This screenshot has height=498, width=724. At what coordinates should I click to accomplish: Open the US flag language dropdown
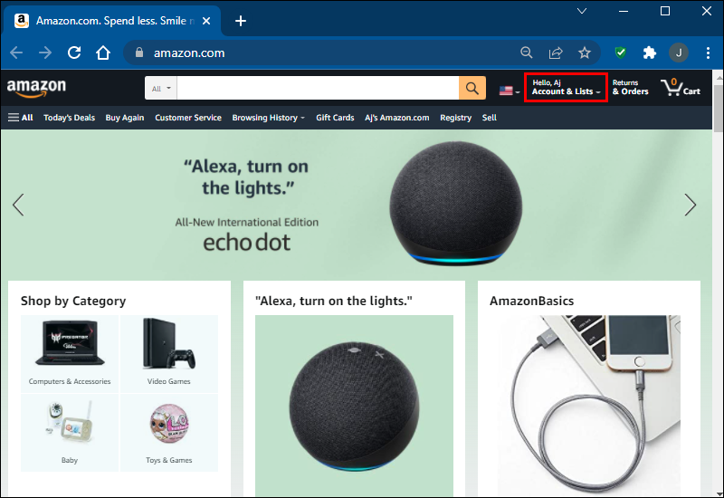510,91
